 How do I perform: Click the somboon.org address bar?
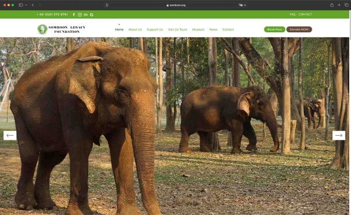point(175,5)
